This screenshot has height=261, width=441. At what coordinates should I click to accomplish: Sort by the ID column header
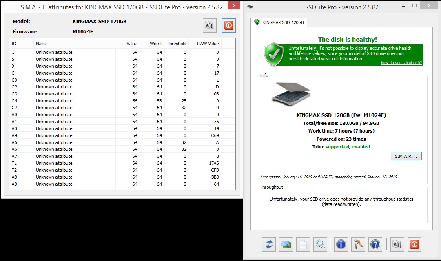(x=21, y=44)
